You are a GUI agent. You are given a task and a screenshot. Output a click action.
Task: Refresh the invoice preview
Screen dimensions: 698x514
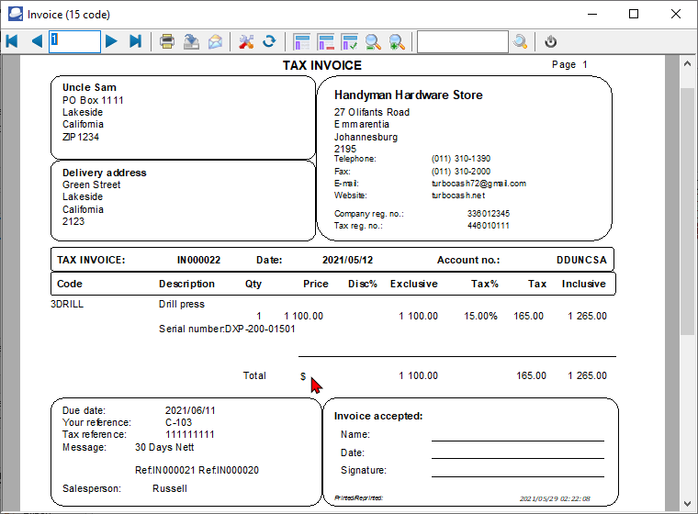[x=269, y=41]
